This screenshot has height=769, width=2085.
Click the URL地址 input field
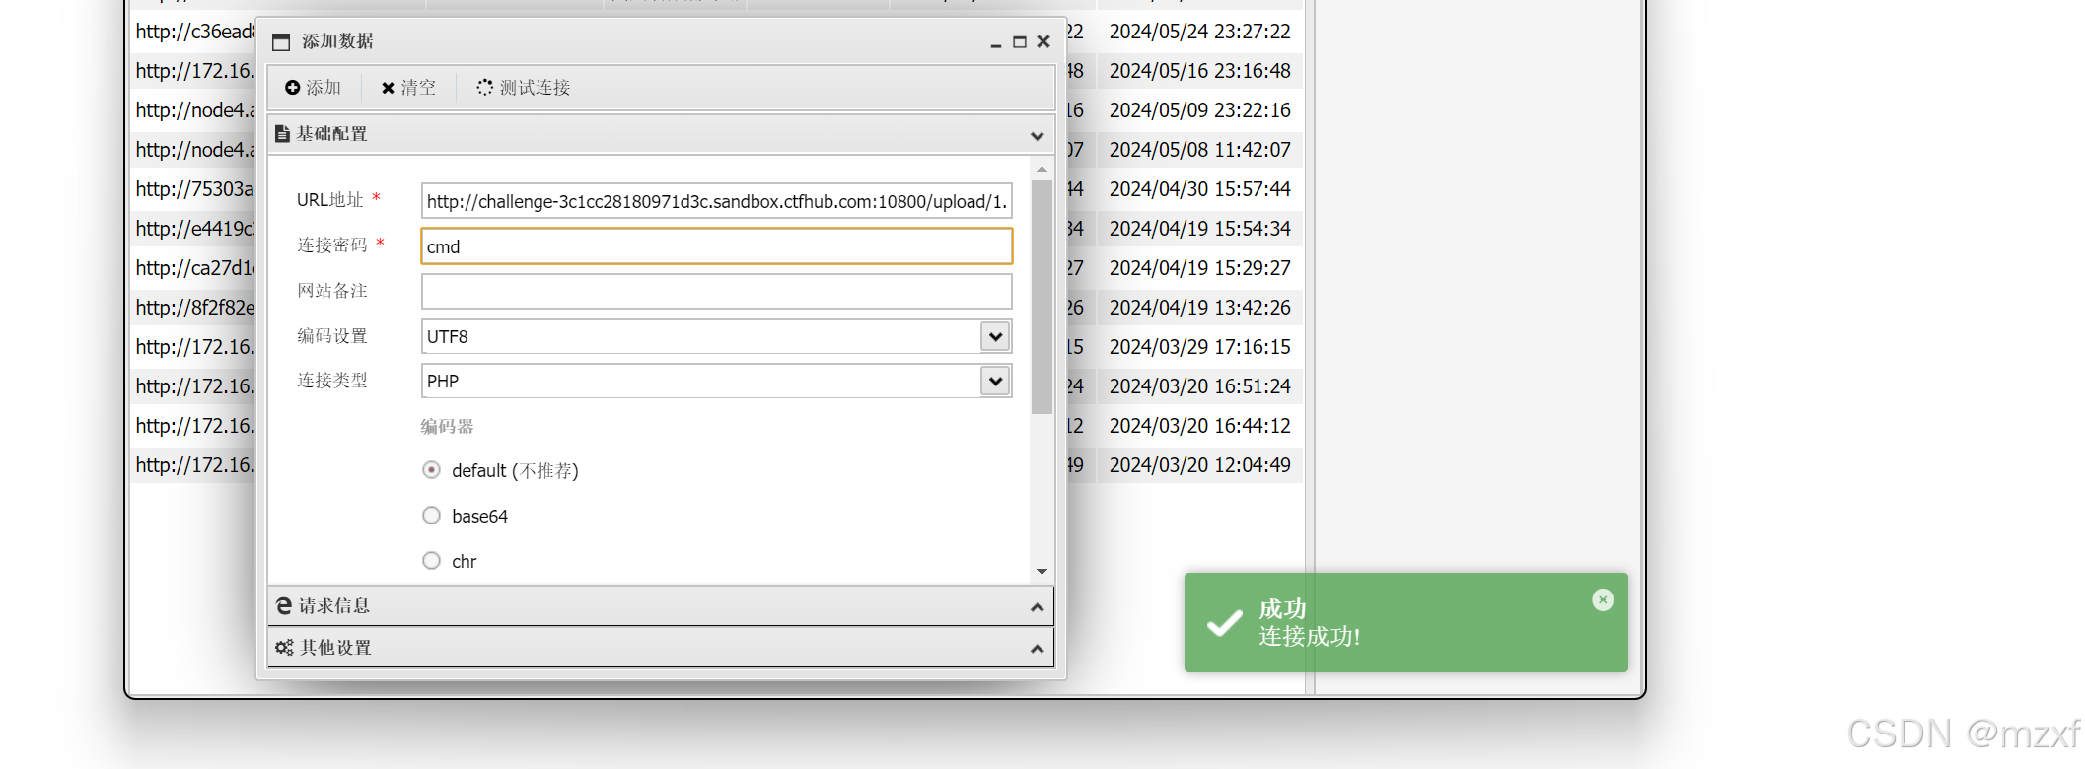717,201
